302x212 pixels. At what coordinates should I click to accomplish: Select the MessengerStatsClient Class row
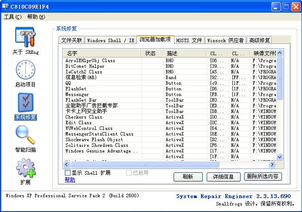pos(170,134)
